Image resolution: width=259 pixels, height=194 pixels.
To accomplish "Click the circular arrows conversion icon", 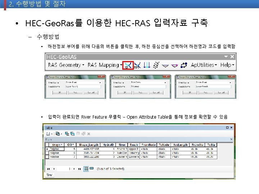I will click(x=184, y=65).
